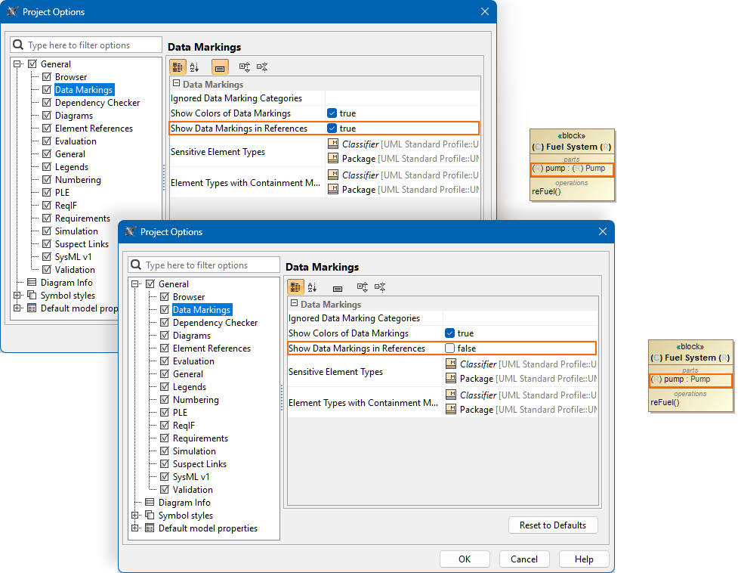This screenshot has height=573, width=738.
Task: Sort properties alphabetically using the A-Z icon
Action: point(312,287)
